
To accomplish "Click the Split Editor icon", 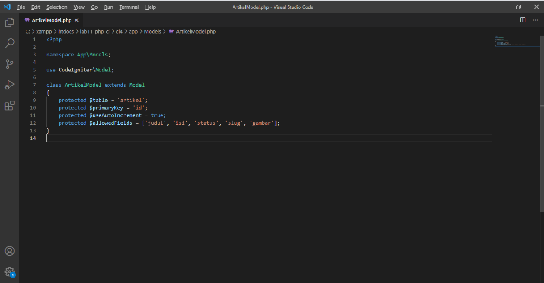I will coord(522,20).
